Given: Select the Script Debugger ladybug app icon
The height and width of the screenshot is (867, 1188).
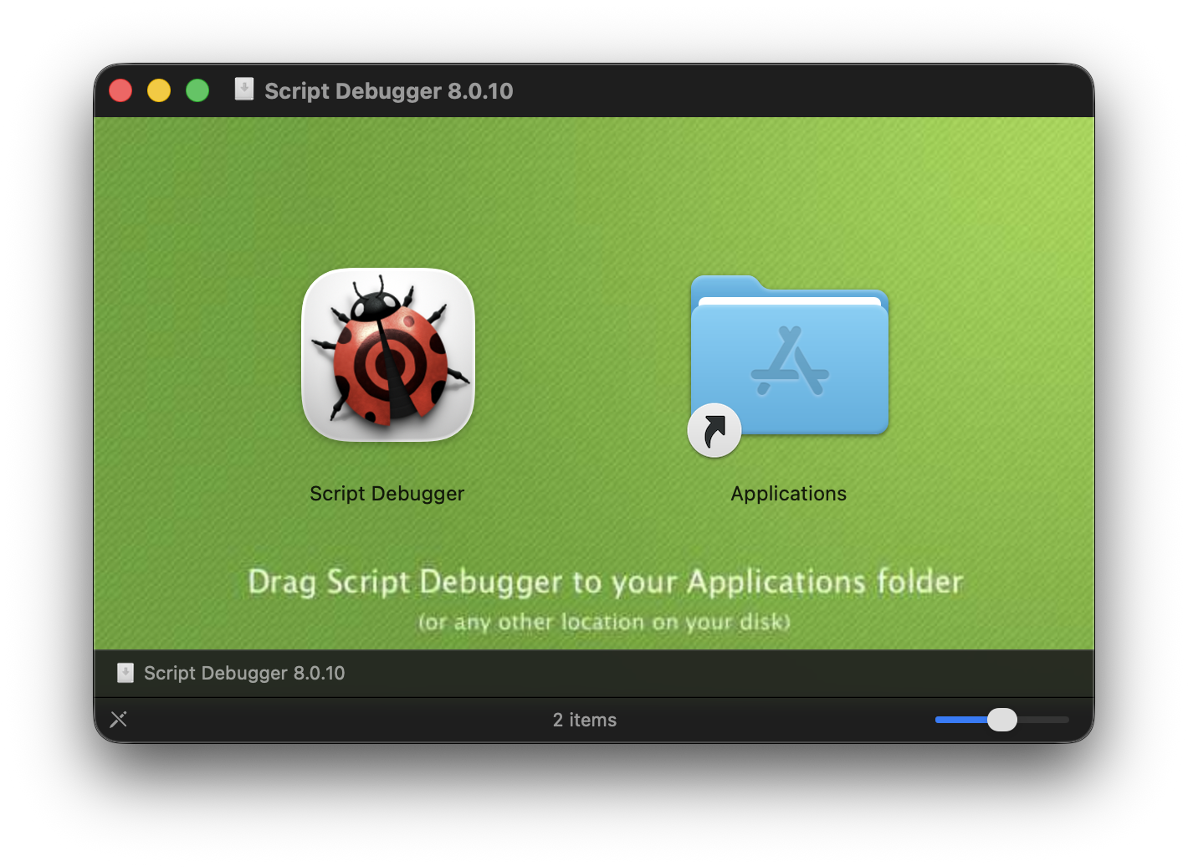Looking at the screenshot, I should pos(388,355).
